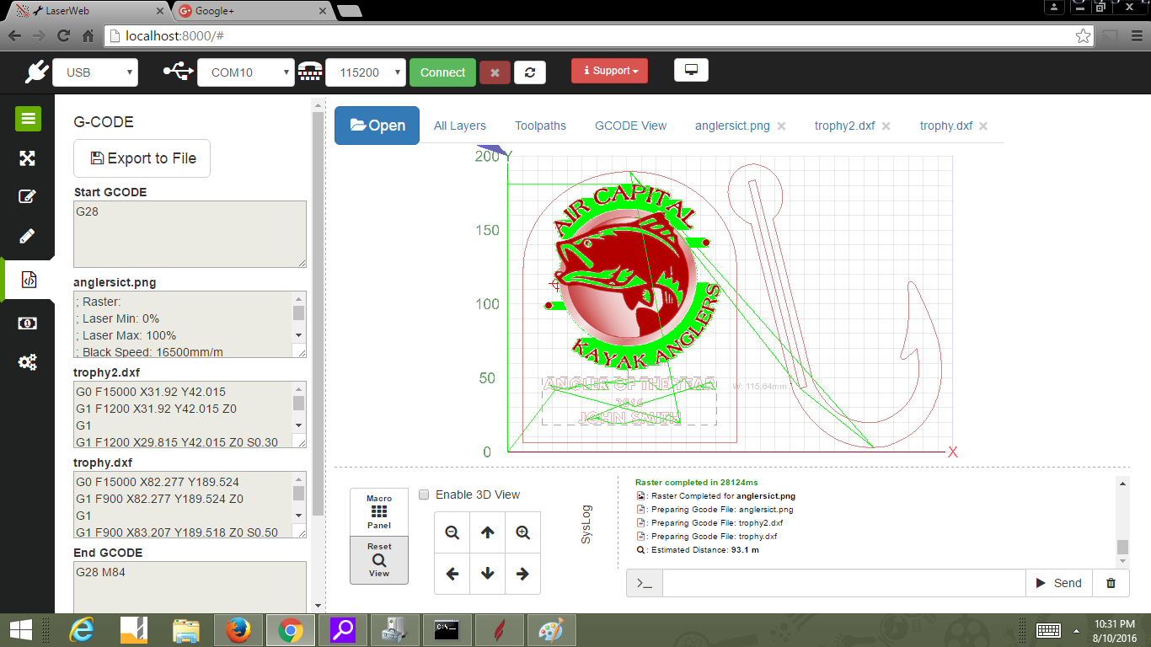Click the terminal prompt icon

(x=645, y=583)
